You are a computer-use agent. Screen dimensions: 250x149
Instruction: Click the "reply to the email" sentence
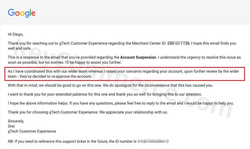[121, 103]
